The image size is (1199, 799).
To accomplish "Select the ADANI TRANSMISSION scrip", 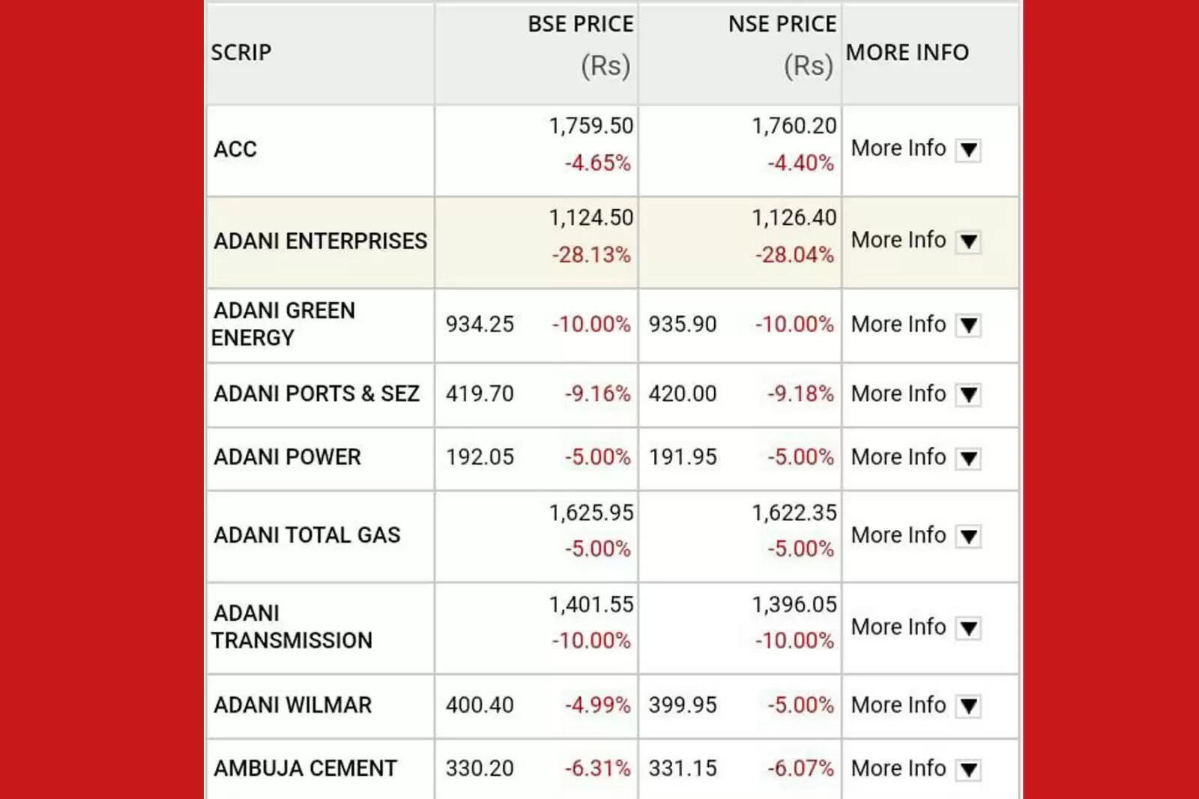I will point(292,627).
